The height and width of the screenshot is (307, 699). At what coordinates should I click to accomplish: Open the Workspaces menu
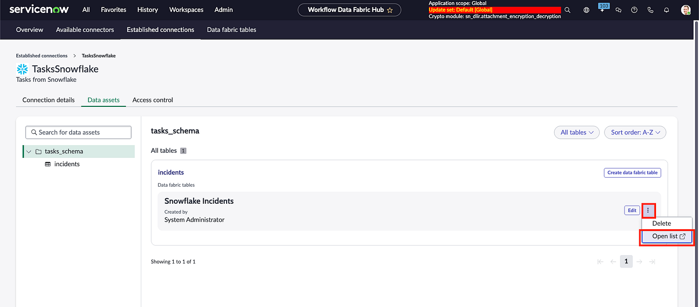click(x=186, y=9)
